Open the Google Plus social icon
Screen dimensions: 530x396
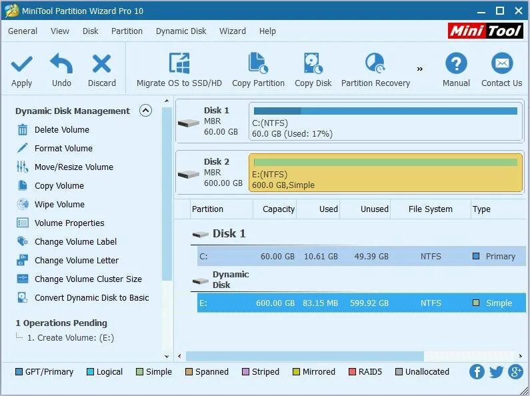pos(515,372)
